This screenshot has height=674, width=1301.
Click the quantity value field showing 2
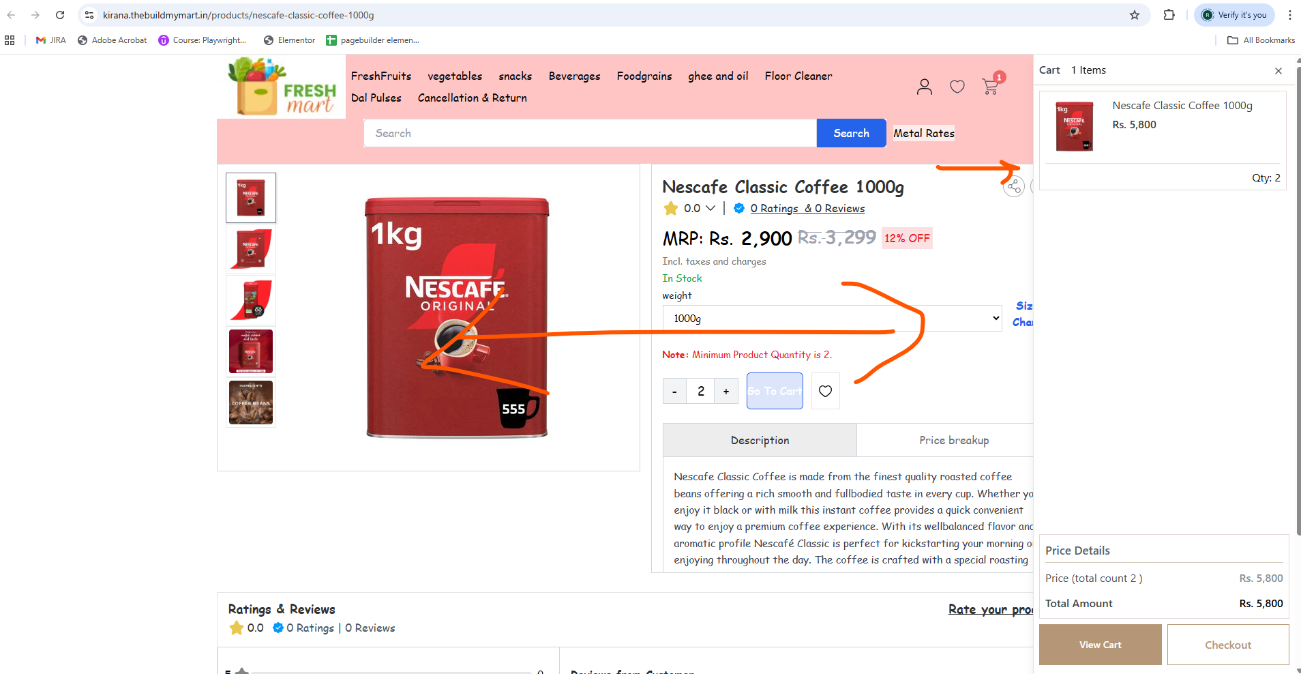[700, 391]
